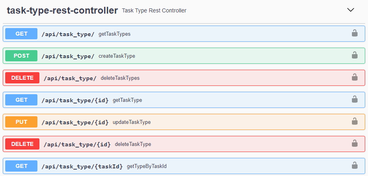
Task: Click the getTaskTypes operation name
Action: 115,34
